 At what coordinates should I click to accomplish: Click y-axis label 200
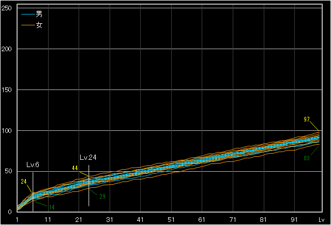[x=6, y=49]
